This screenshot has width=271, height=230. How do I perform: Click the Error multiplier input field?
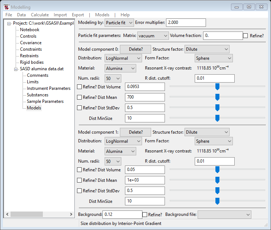186,22
